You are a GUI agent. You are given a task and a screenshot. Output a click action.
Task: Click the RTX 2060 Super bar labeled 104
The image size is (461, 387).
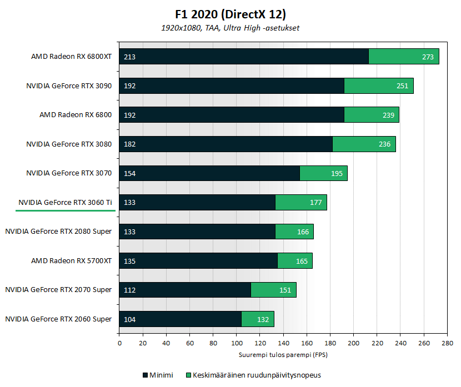181,319
